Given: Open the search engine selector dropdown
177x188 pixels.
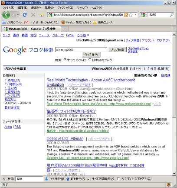Looking at the screenshot, I should click(x=144, y=15).
